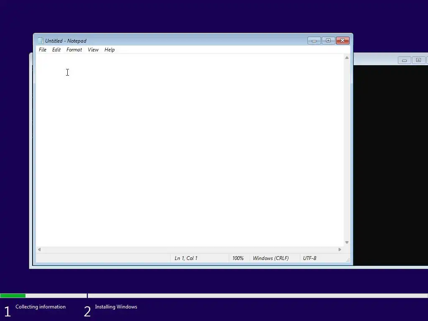Open the Edit menu in Notepad

pyautogui.click(x=56, y=50)
